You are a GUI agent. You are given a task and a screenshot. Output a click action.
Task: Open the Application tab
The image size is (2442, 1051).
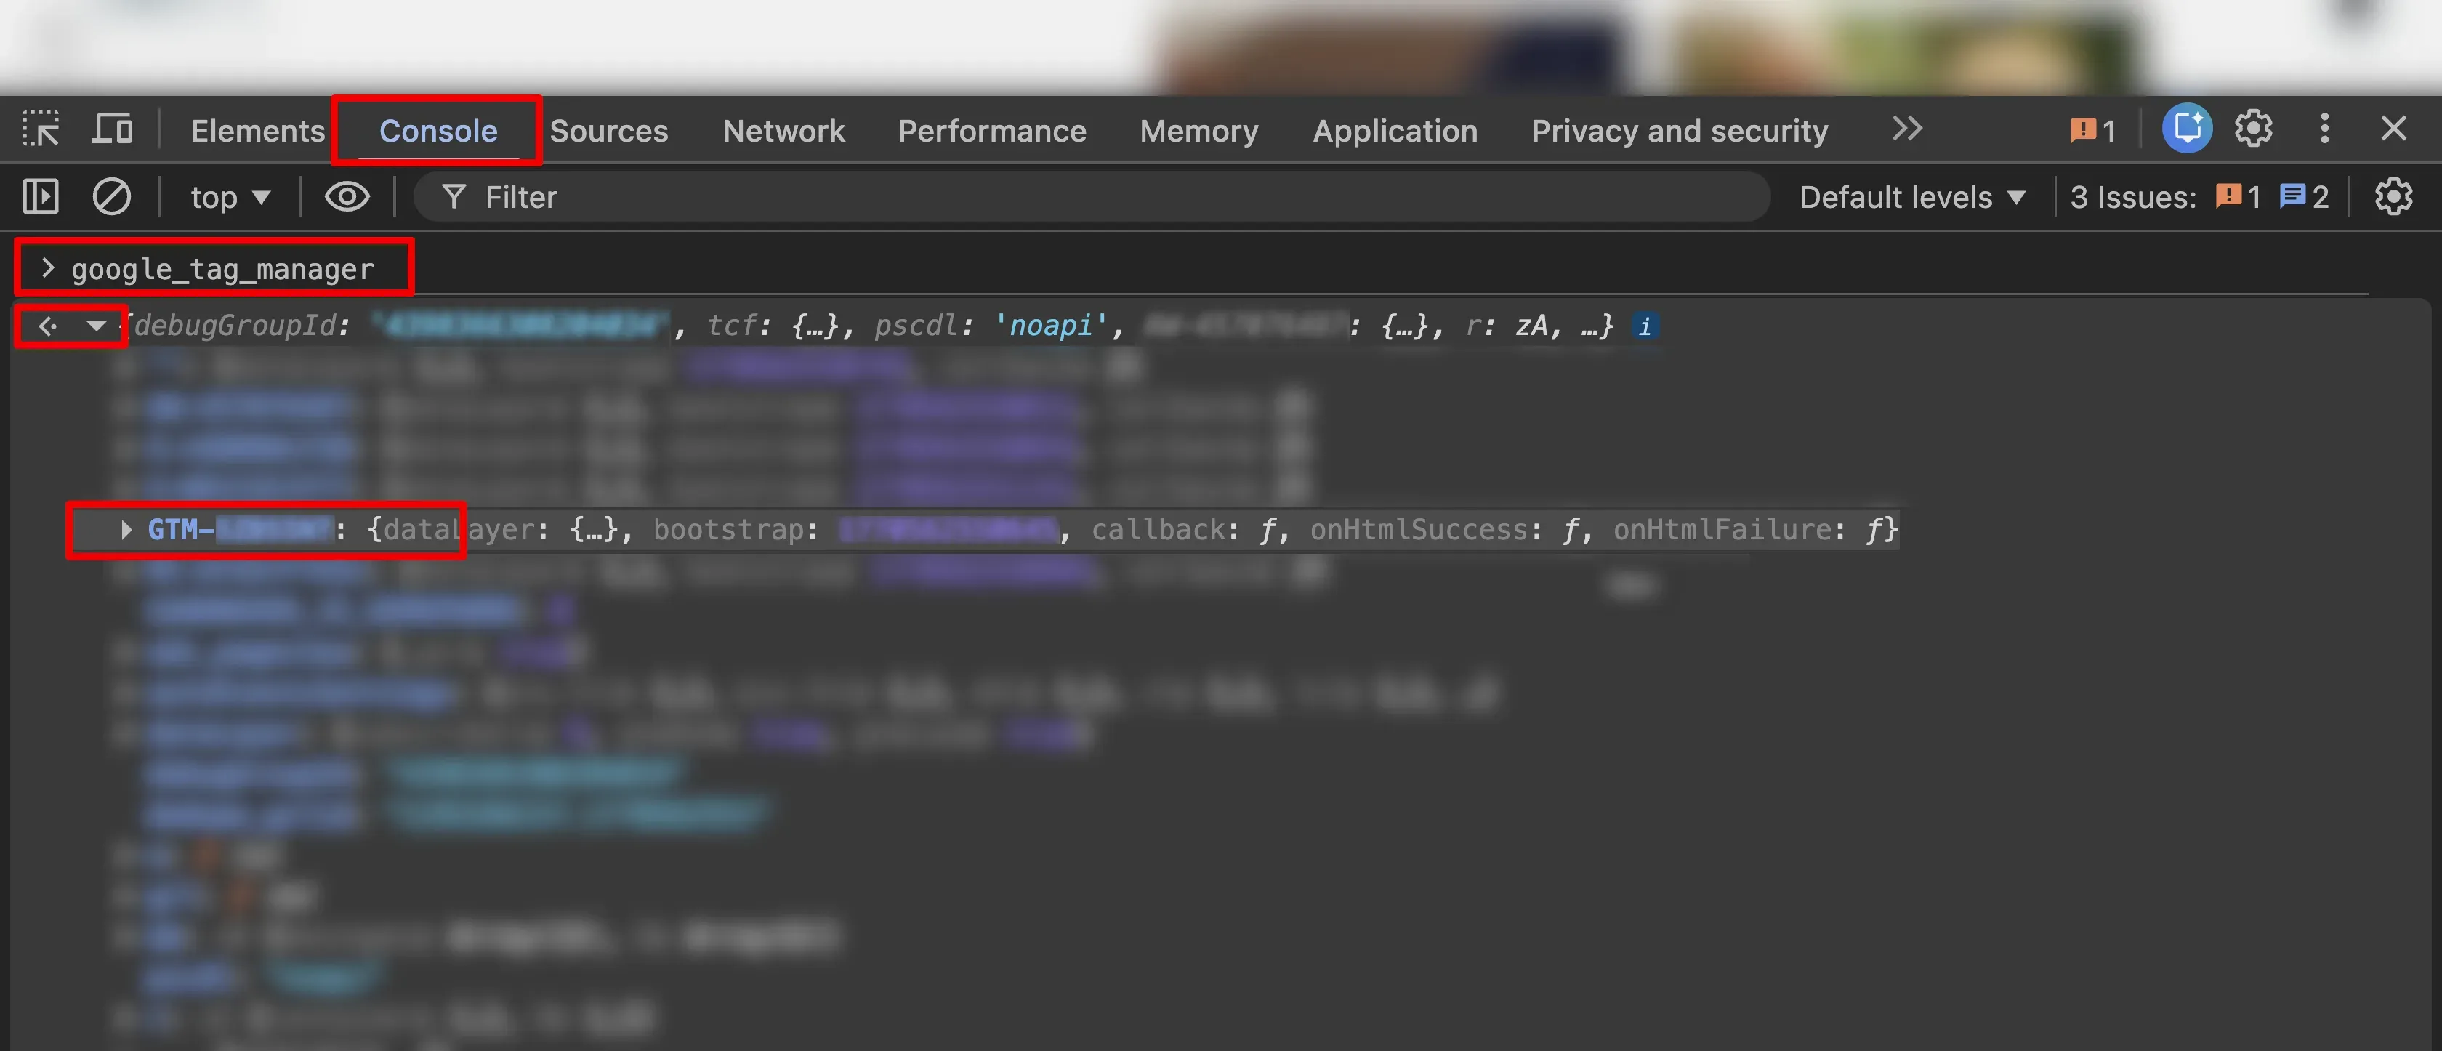(x=1395, y=131)
